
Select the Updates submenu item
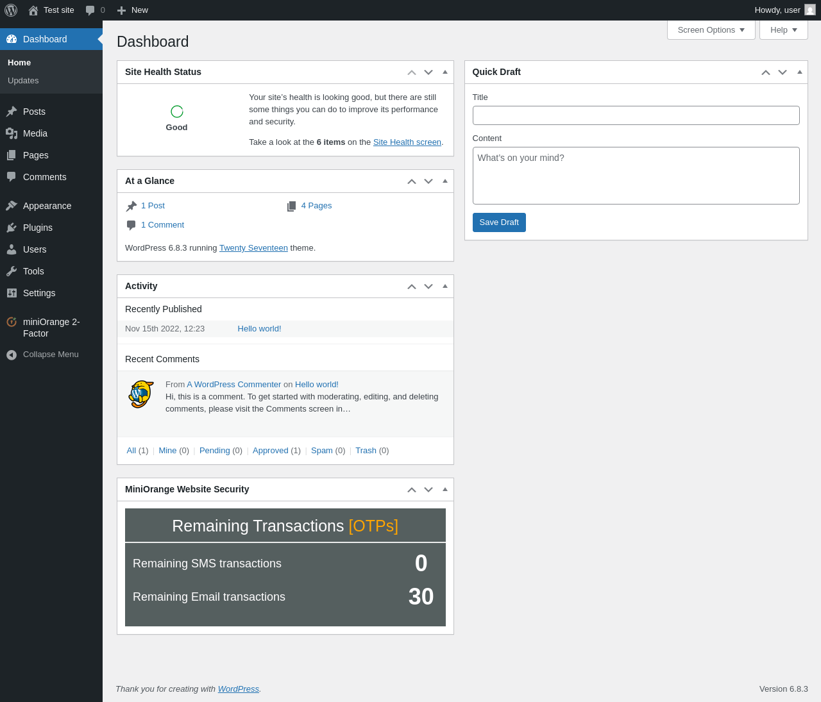click(23, 81)
